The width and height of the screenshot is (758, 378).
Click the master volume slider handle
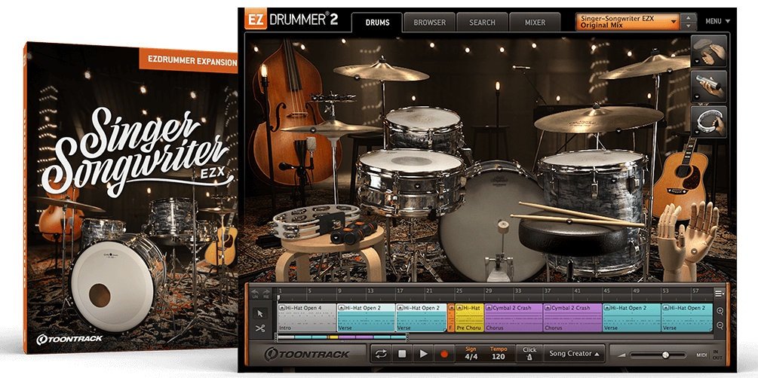click(665, 354)
